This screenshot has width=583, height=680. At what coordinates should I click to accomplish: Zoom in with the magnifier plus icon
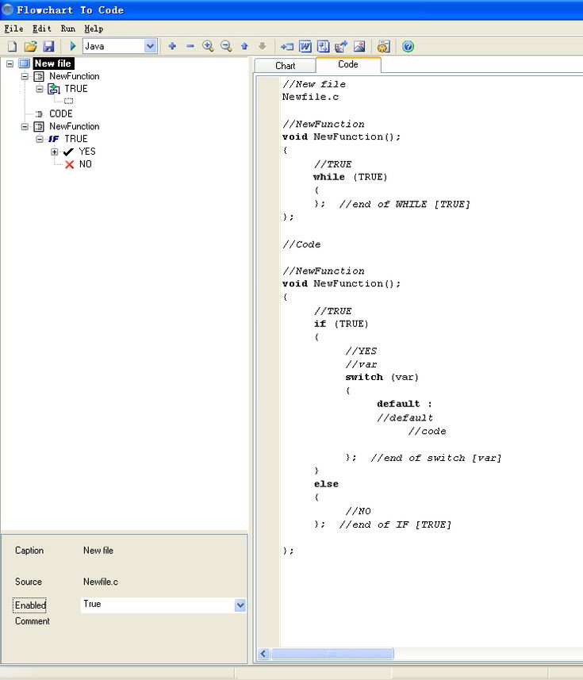click(x=208, y=46)
